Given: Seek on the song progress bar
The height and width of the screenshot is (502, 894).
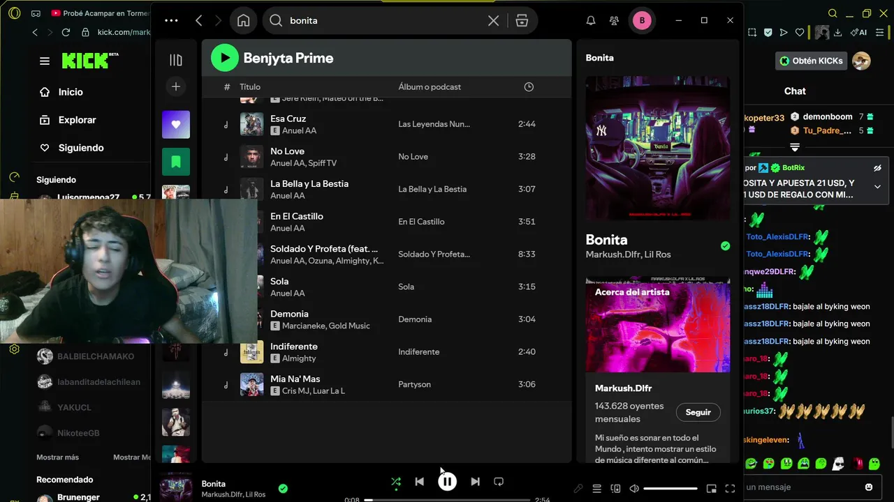Looking at the screenshot, I should pos(447,499).
